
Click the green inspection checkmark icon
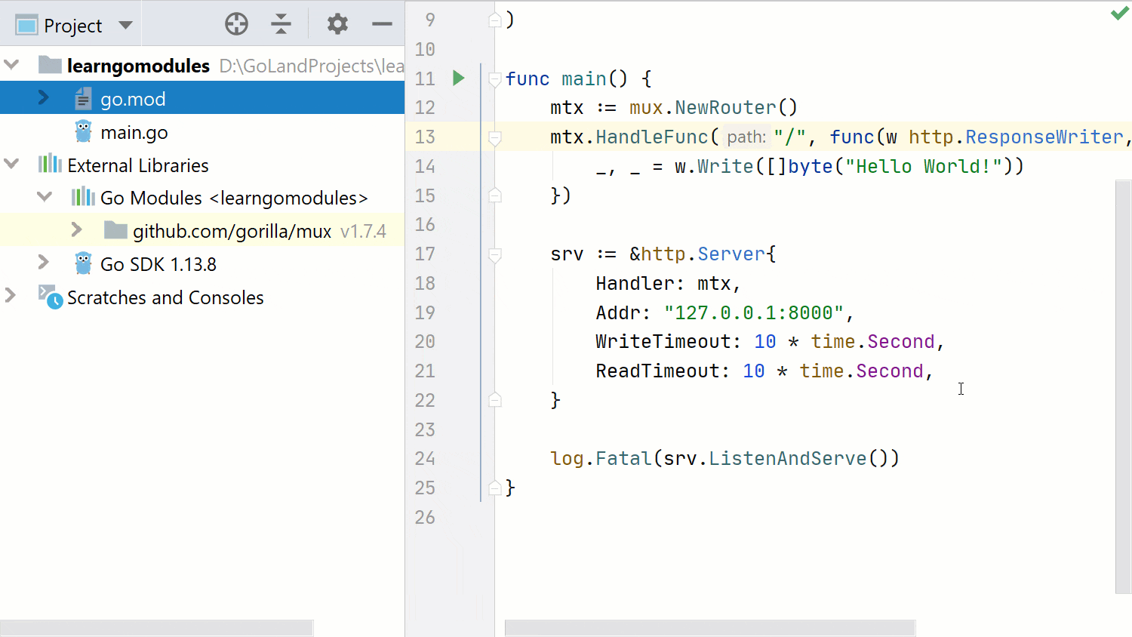(1119, 14)
